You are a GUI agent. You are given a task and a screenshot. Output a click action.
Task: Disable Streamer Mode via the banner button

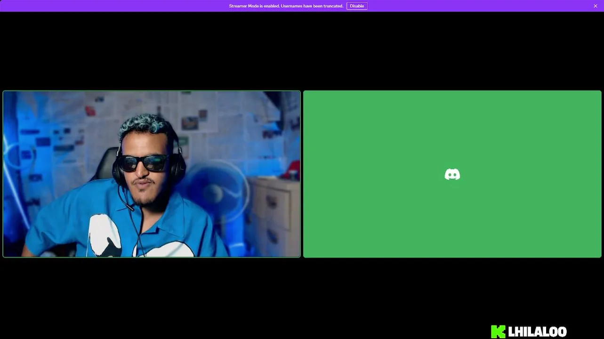coord(357,6)
